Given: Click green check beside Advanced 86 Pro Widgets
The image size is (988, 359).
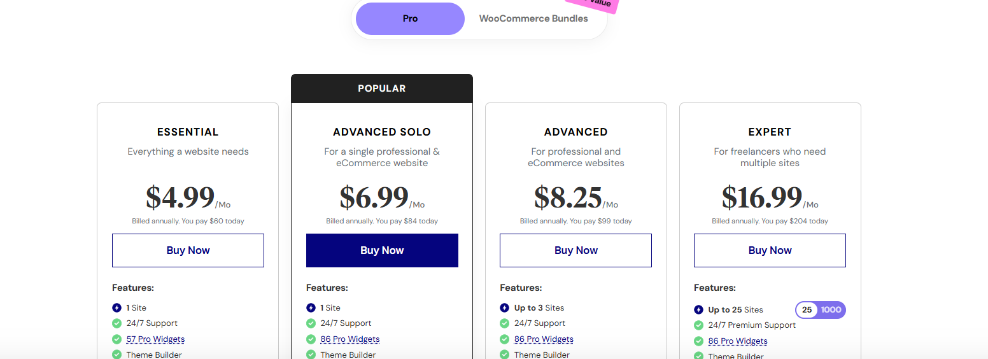Looking at the screenshot, I should click(505, 339).
